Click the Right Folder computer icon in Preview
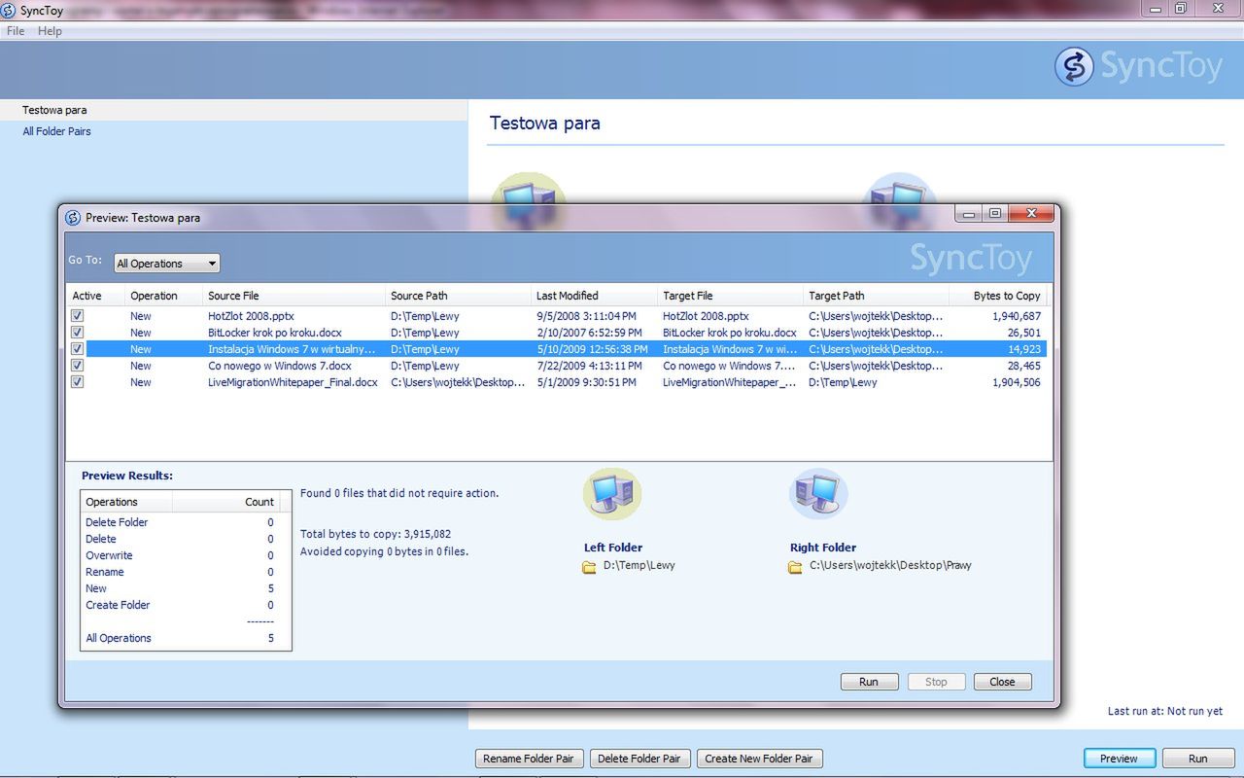 point(818,494)
